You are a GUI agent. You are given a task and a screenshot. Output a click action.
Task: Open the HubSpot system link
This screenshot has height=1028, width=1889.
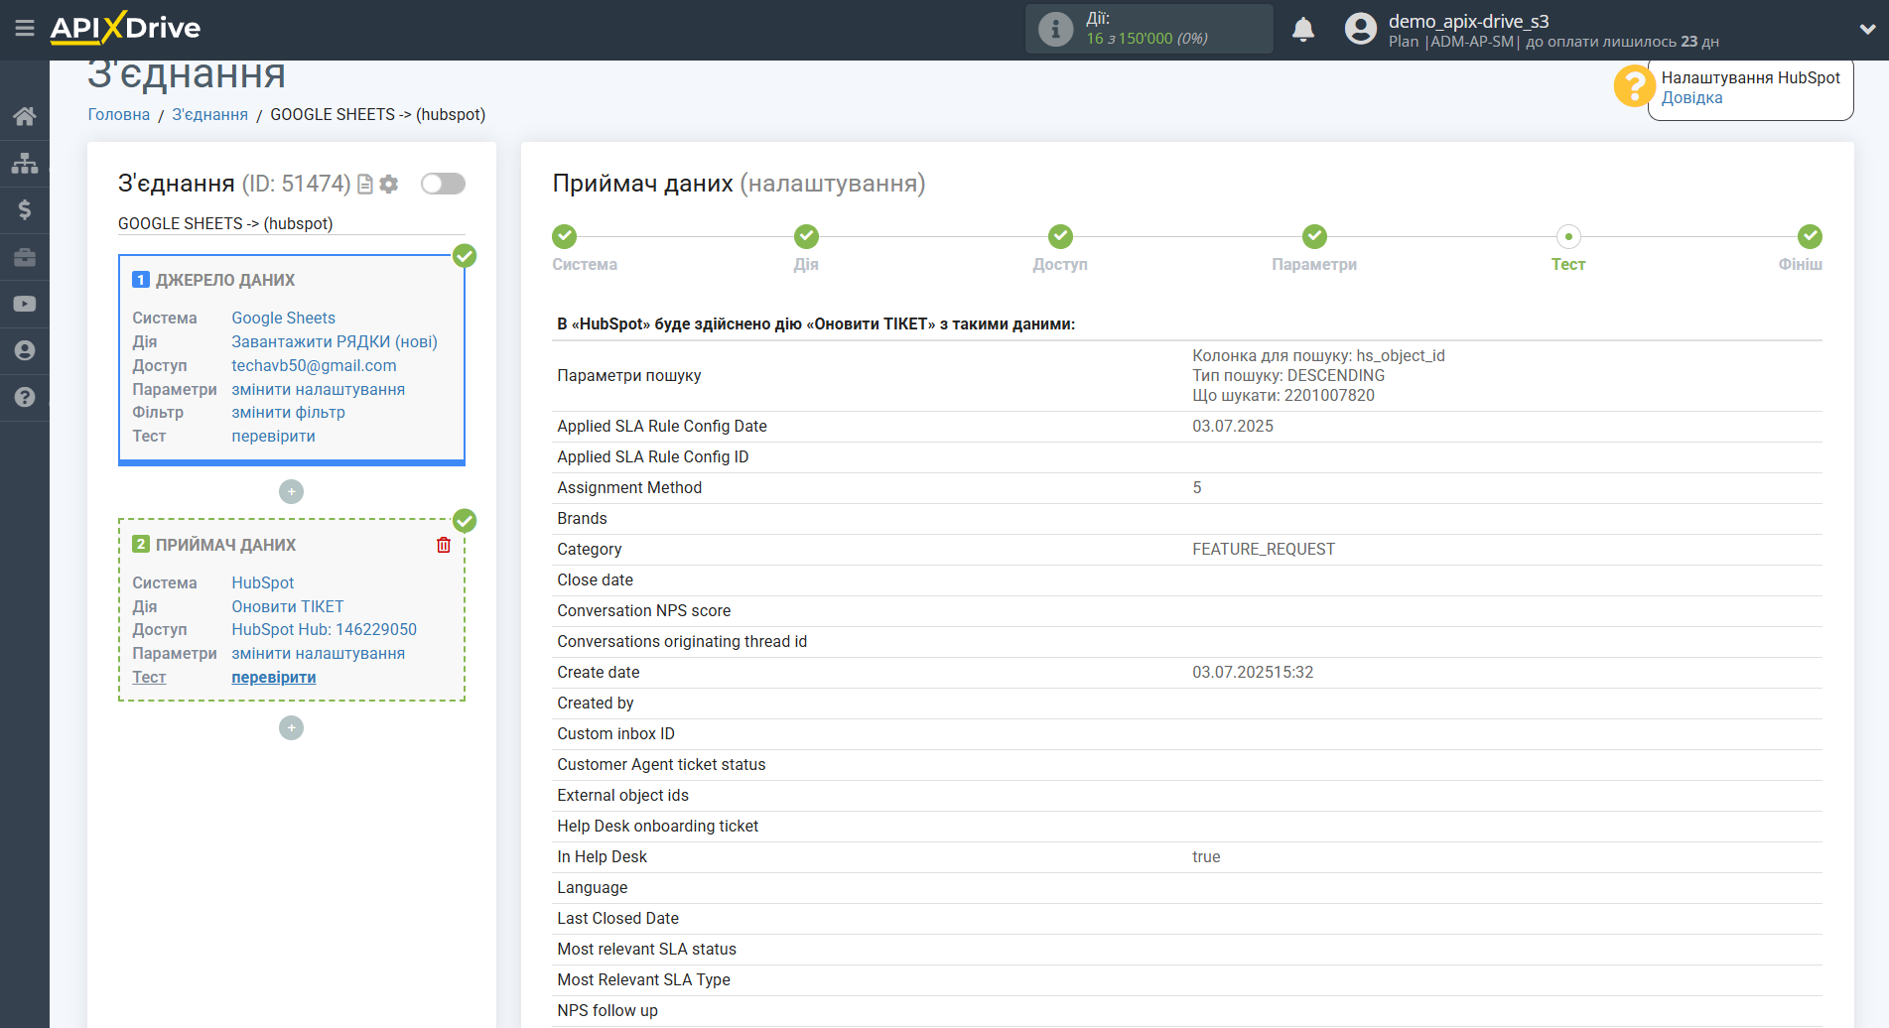[x=263, y=582]
